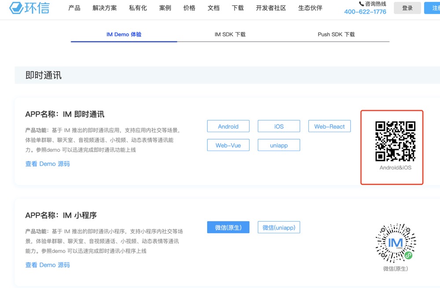Click the APP名称：IM 即时通讯 title
The image size is (440, 288).
(x=65, y=114)
